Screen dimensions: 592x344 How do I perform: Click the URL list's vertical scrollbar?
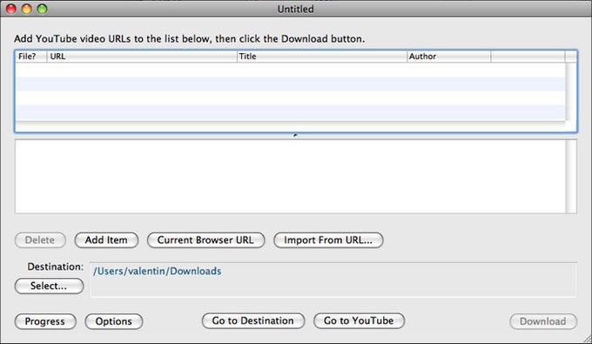[571, 91]
